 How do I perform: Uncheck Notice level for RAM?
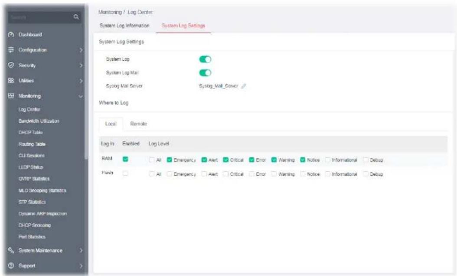click(303, 160)
